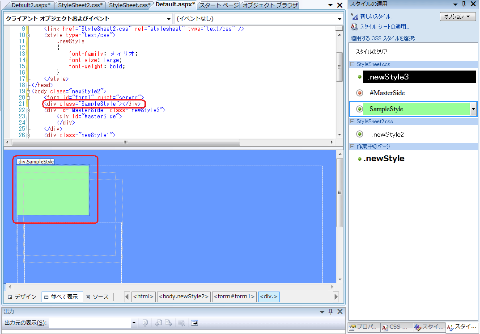Click the green dot beside .newStyle
The width and height of the screenshot is (480, 334).
360,159
